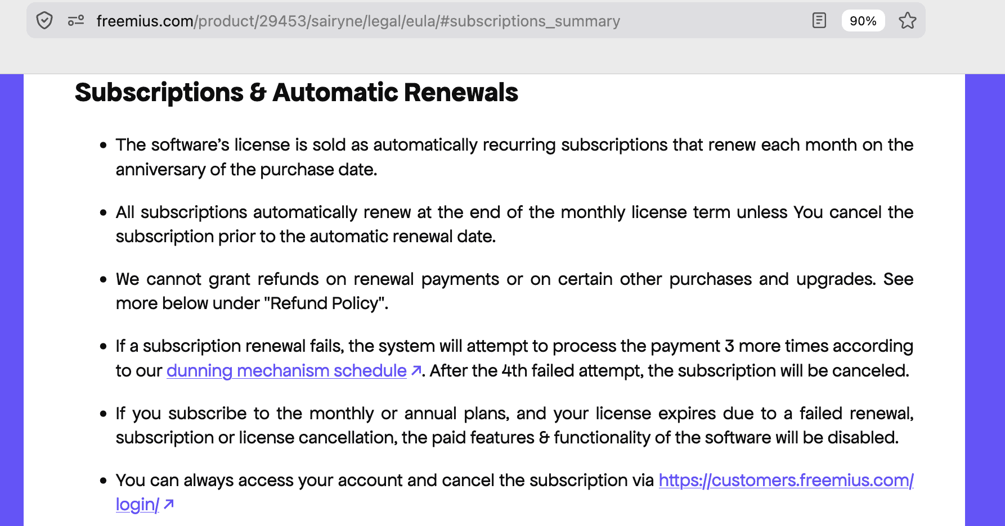Click the wrapped "login/" link text

(x=137, y=505)
